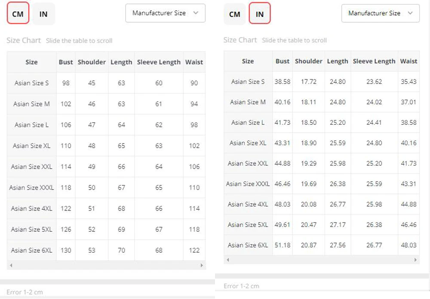Image resolution: width=430 pixels, height=299 pixels.
Task: Select Asian Size M row in right table
Action: pos(322,102)
